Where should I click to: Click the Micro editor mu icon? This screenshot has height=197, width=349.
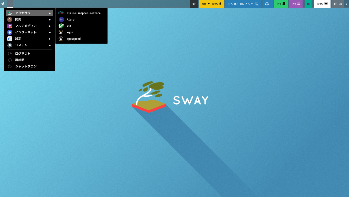pyautogui.click(x=61, y=19)
